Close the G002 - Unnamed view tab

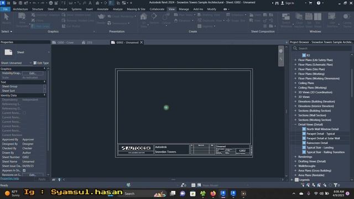pos(142,43)
